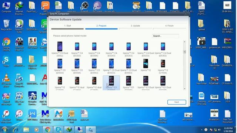
Task: Open the OpRO Word document on desktop
Action: (x=201, y=8)
